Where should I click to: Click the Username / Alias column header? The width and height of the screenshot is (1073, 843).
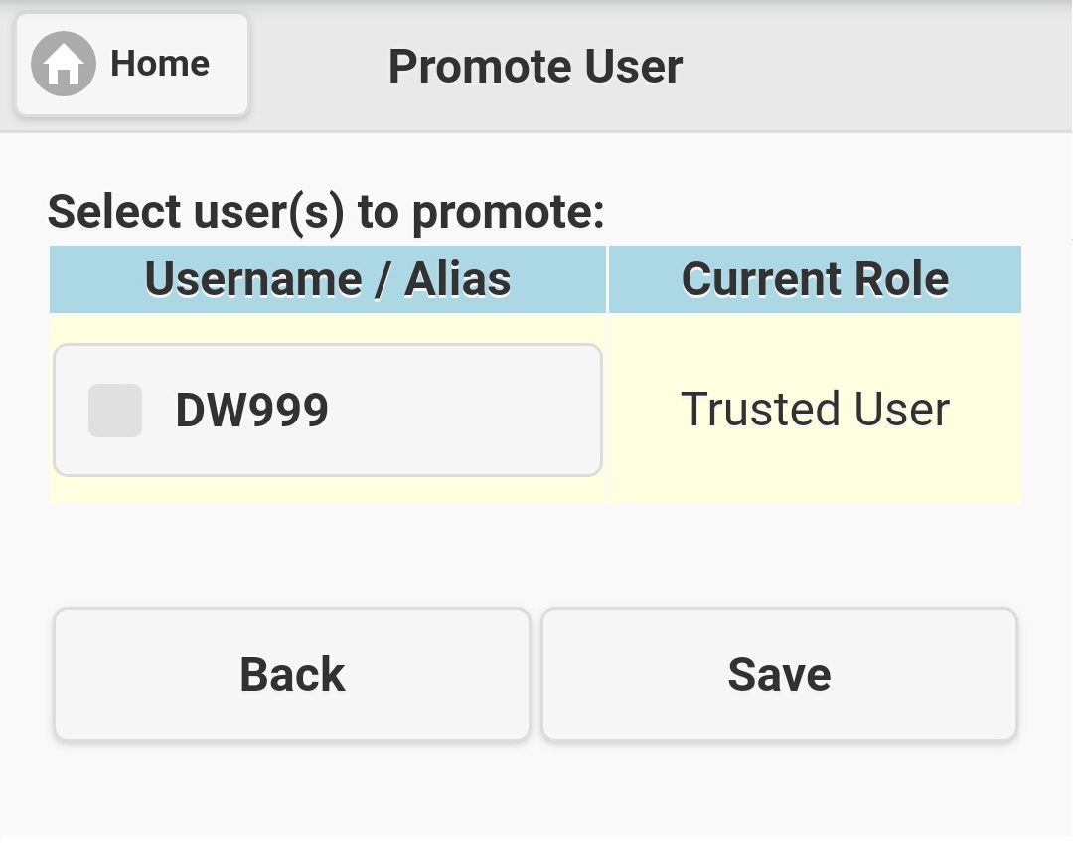tap(328, 279)
